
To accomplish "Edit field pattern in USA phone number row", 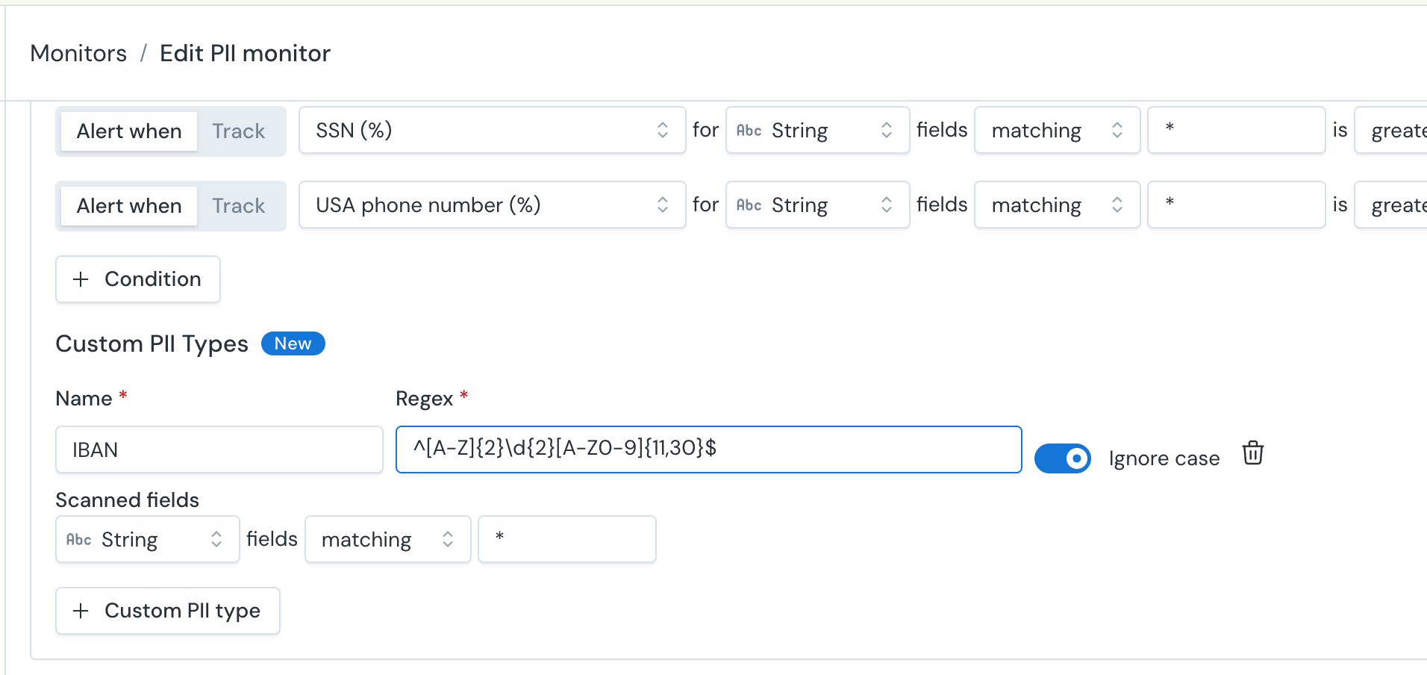I will (x=1236, y=205).
